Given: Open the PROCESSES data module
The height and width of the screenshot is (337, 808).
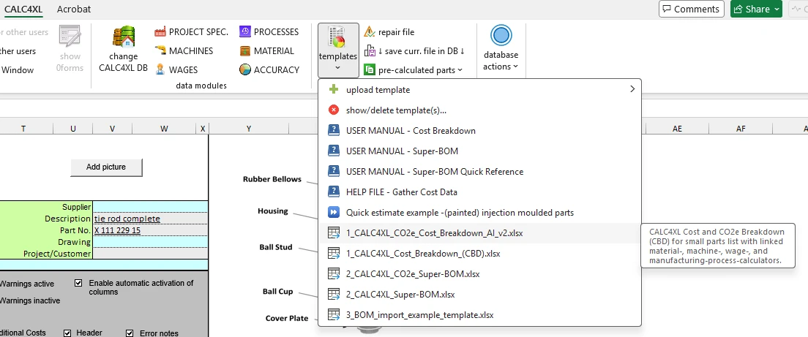Looking at the screenshot, I should point(269,32).
